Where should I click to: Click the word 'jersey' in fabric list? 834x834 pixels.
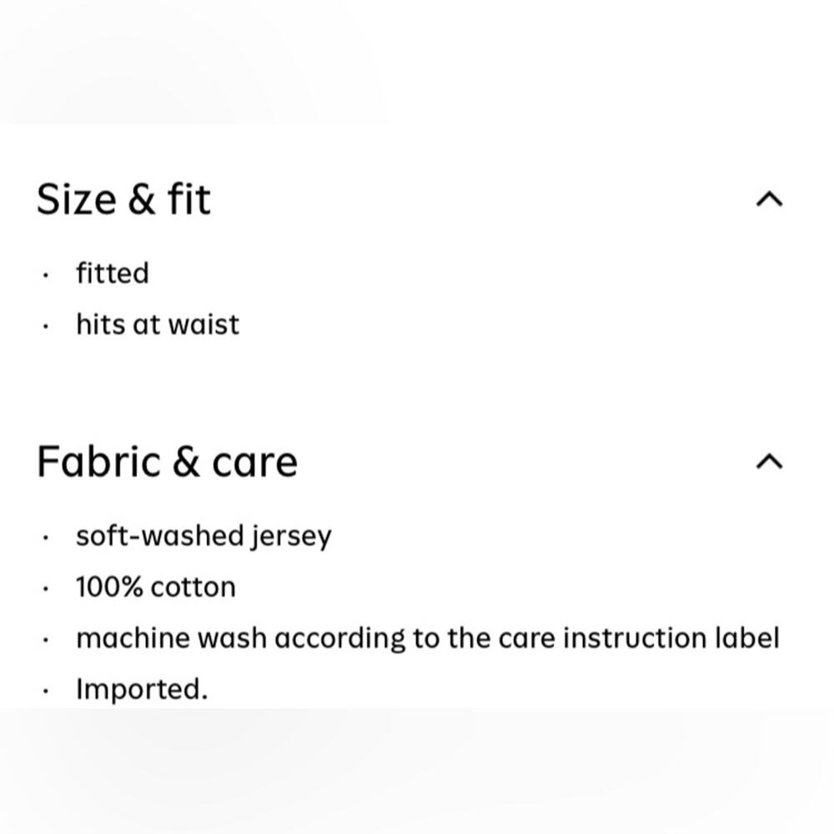[291, 537]
